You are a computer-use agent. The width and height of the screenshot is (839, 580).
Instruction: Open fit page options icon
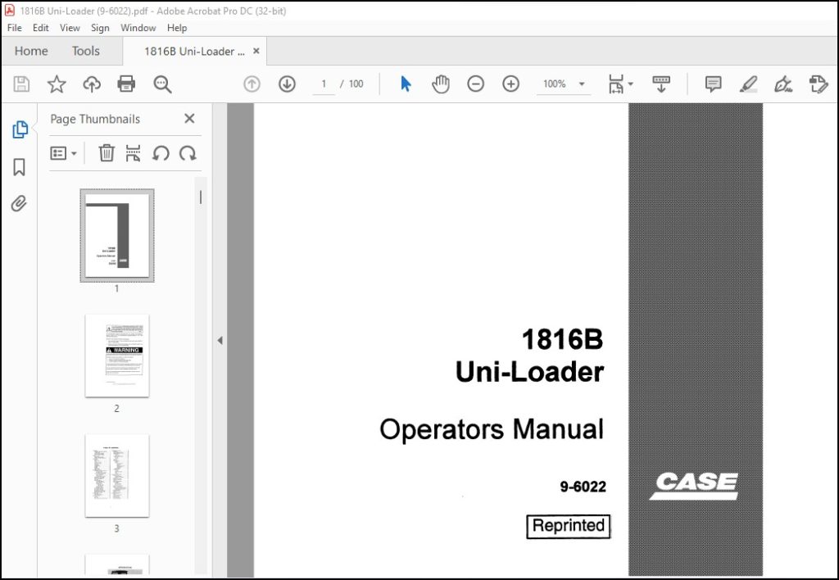pyautogui.click(x=619, y=84)
